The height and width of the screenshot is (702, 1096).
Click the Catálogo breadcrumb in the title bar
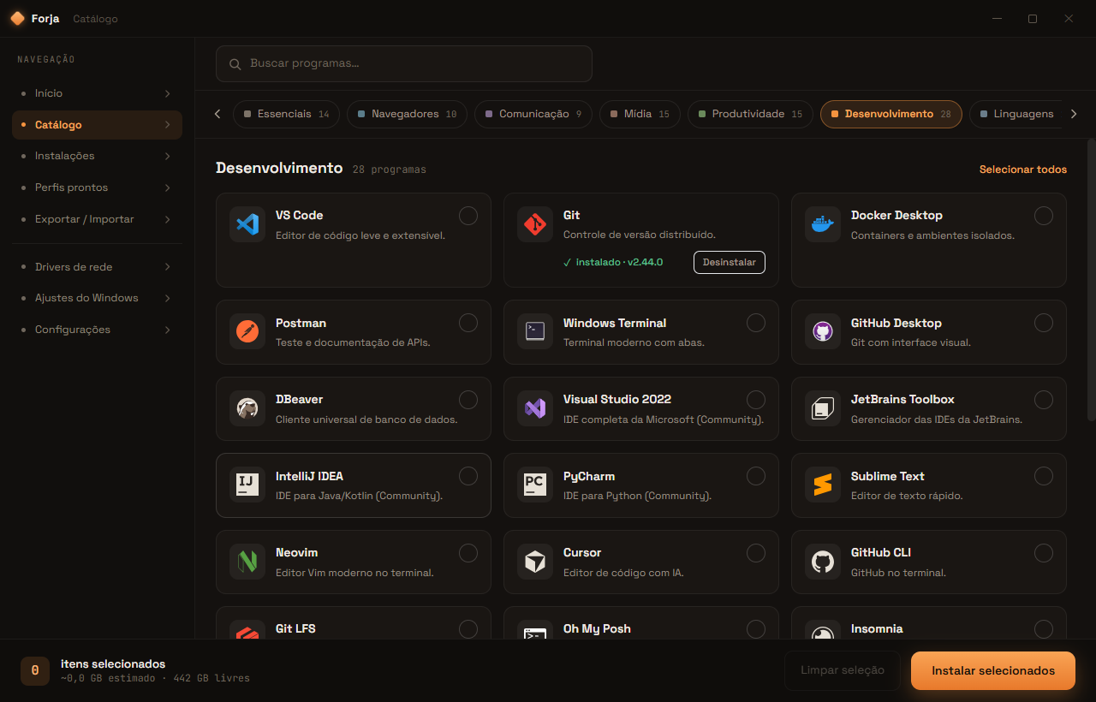pyautogui.click(x=95, y=19)
